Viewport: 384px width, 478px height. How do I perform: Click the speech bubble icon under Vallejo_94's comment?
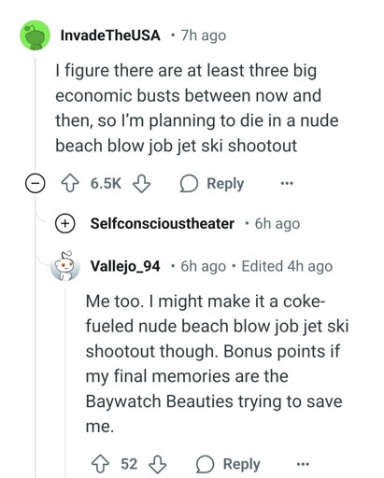coord(205,464)
